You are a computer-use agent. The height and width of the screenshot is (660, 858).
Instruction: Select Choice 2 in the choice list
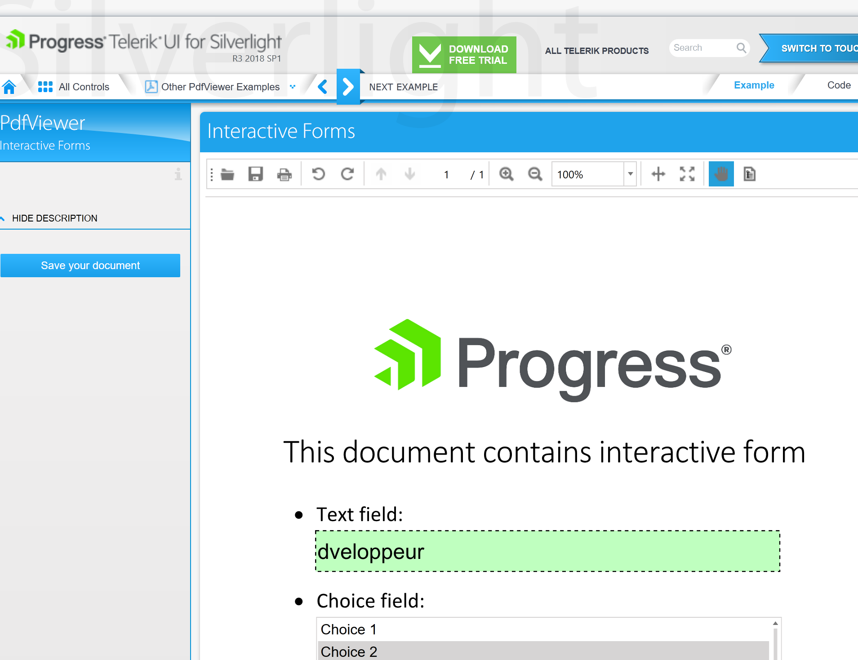click(544, 651)
